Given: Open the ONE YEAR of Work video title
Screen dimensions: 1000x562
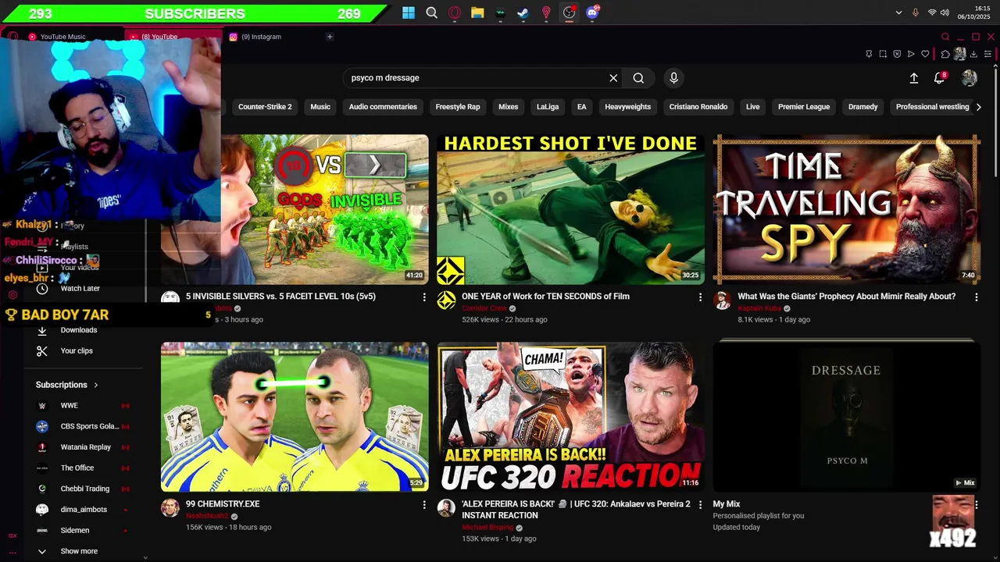Looking at the screenshot, I should (x=545, y=297).
